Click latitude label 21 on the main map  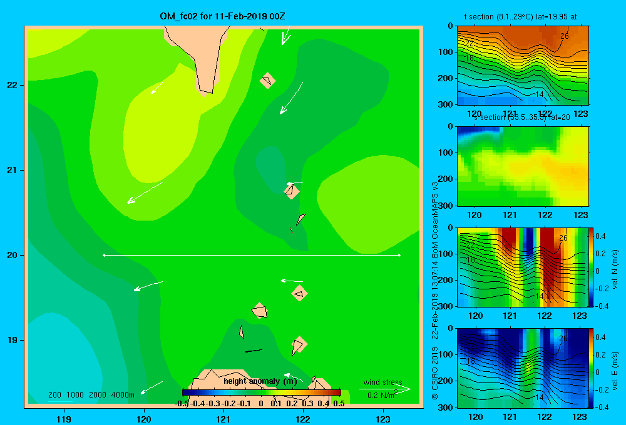pos(13,170)
